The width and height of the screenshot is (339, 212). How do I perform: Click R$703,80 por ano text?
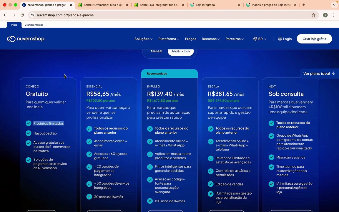[101, 101]
